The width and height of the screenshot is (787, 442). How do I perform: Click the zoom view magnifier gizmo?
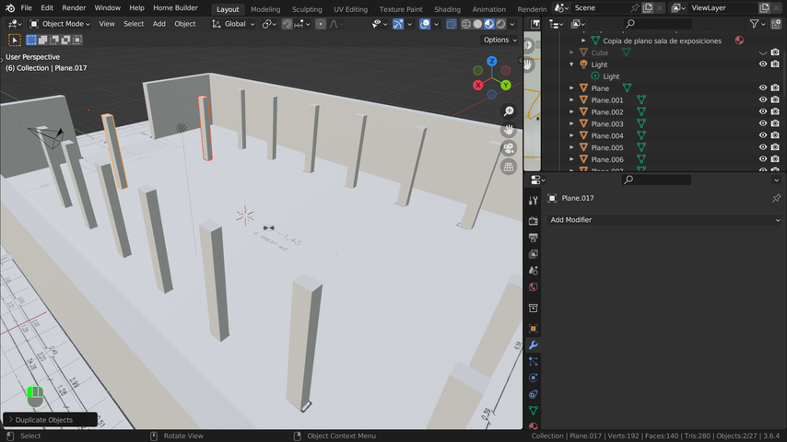click(508, 110)
